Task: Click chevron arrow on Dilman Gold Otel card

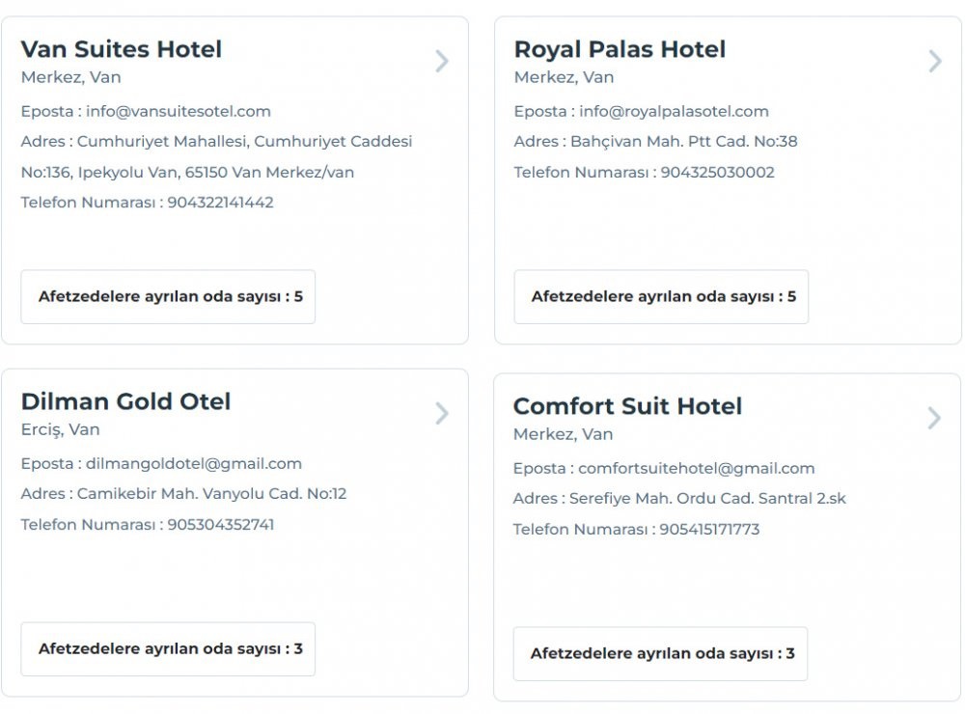Action: pos(442,414)
